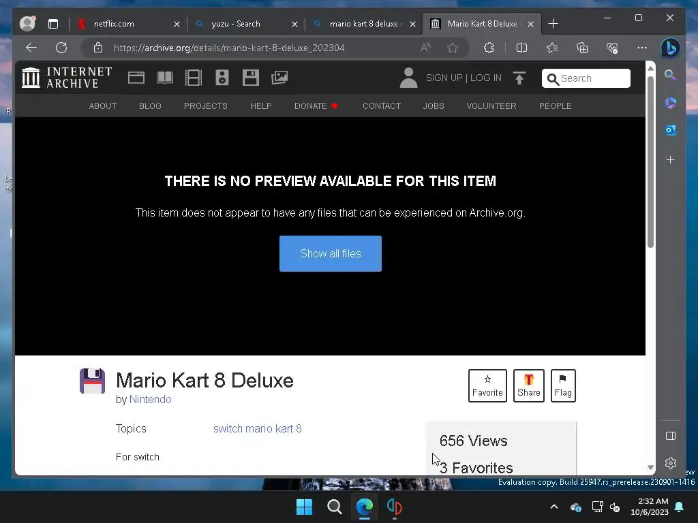Click the Flag button
The width and height of the screenshot is (698, 523).
tap(563, 385)
